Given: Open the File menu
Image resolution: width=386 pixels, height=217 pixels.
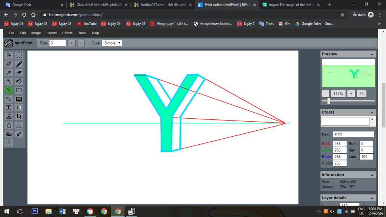Looking at the screenshot, I should pyautogui.click(x=11, y=33).
